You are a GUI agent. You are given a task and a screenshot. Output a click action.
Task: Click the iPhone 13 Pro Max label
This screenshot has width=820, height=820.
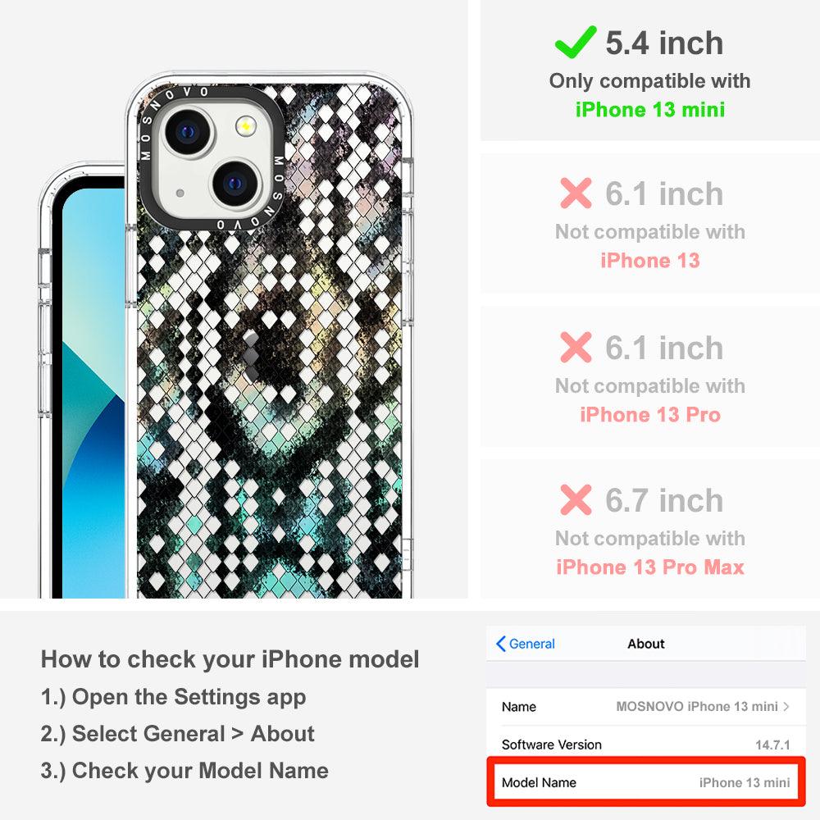tap(650, 567)
